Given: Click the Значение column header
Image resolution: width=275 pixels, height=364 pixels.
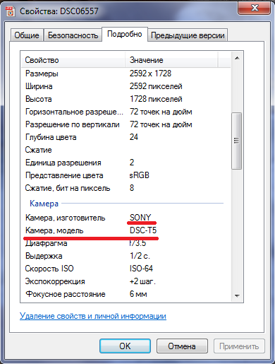Looking at the screenshot, I should (x=171, y=60).
